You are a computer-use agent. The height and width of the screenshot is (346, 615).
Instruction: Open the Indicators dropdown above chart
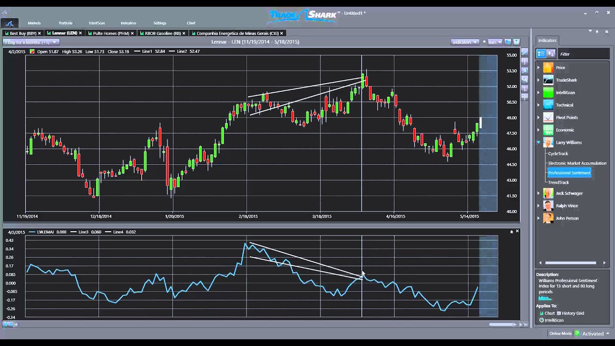(x=465, y=42)
